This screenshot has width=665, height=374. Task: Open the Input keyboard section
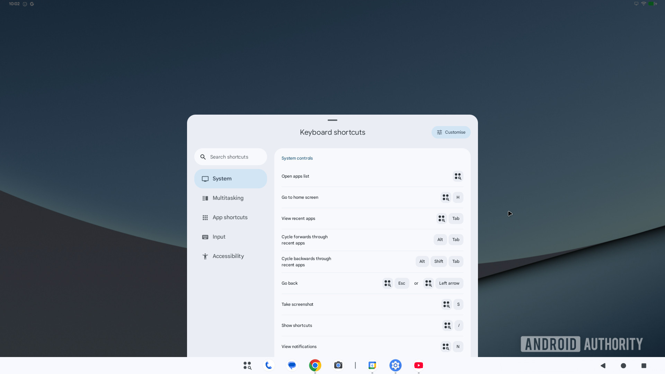coord(219,237)
